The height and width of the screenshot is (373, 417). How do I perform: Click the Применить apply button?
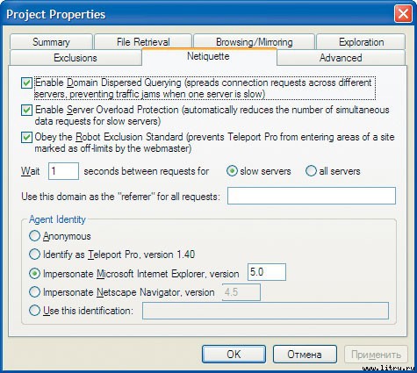click(376, 355)
